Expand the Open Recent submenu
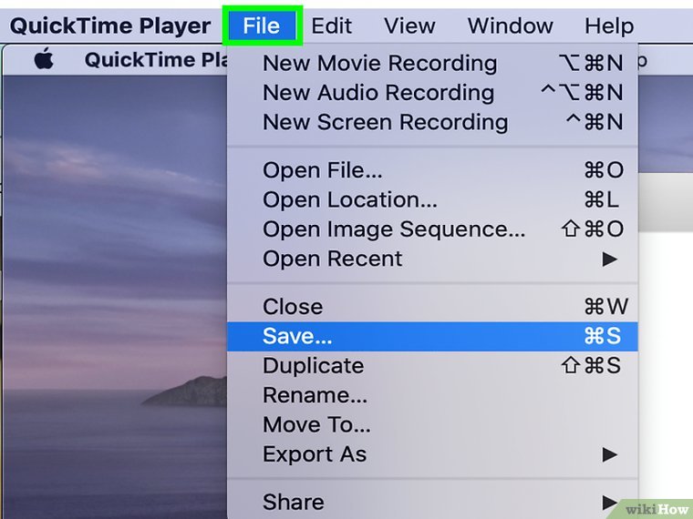693x519 pixels. (332, 259)
